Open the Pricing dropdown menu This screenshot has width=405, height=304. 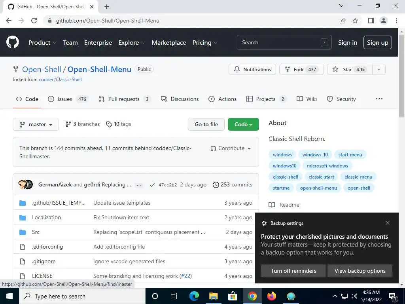click(x=205, y=43)
